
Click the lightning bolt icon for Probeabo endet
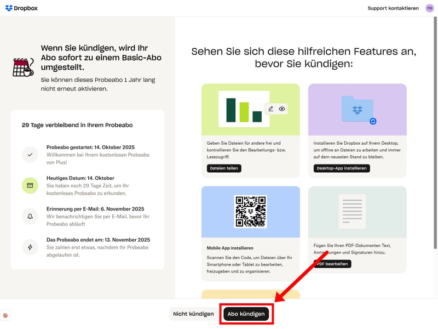click(x=30, y=247)
